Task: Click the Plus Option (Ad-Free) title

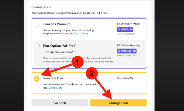Action: pos(60,46)
